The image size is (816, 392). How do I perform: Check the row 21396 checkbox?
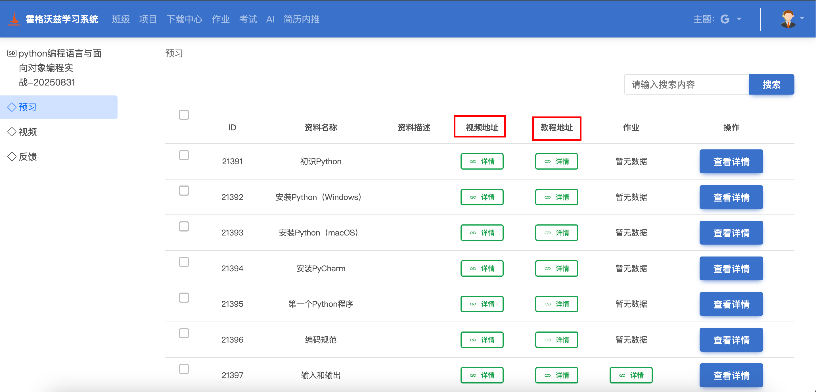tap(184, 333)
